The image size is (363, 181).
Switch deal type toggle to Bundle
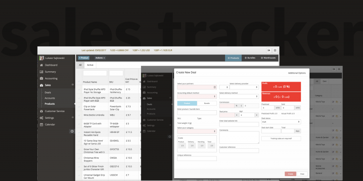coord(207,103)
